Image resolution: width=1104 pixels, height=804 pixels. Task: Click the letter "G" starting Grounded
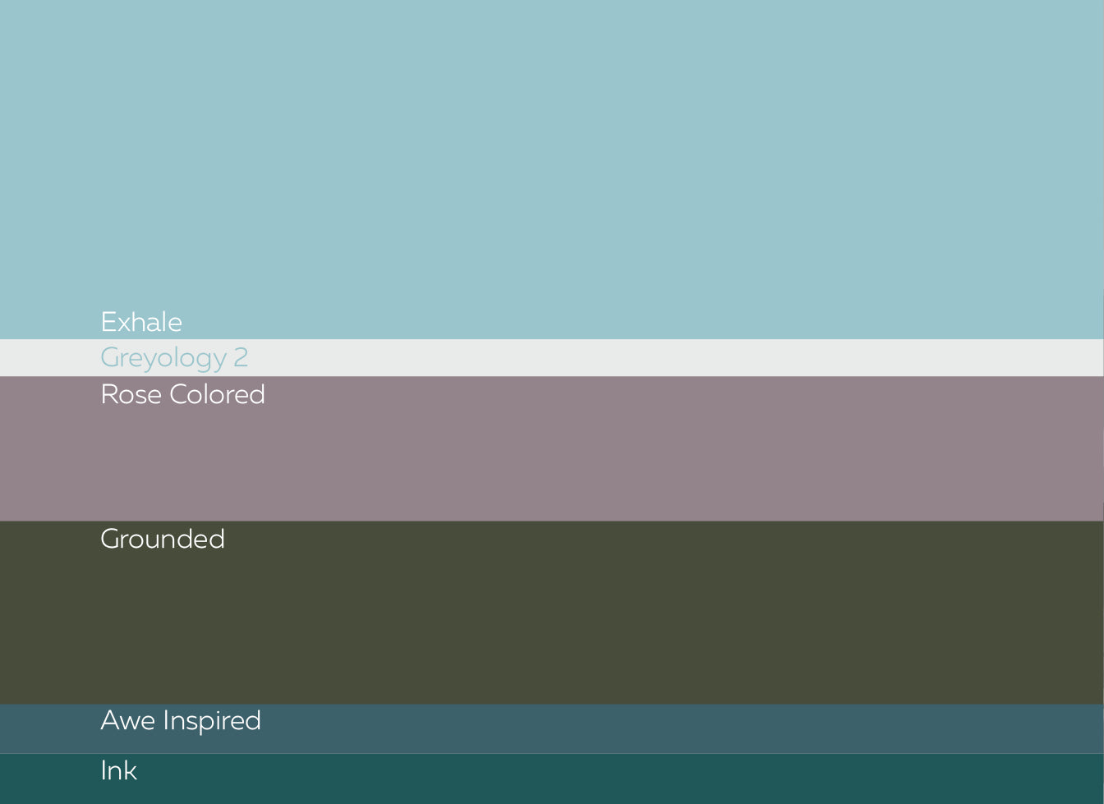click(111, 539)
